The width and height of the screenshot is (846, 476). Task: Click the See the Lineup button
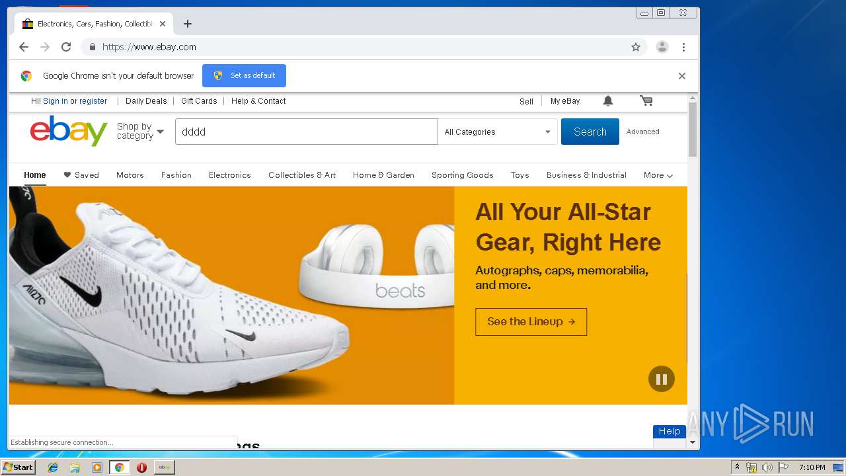click(531, 321)
